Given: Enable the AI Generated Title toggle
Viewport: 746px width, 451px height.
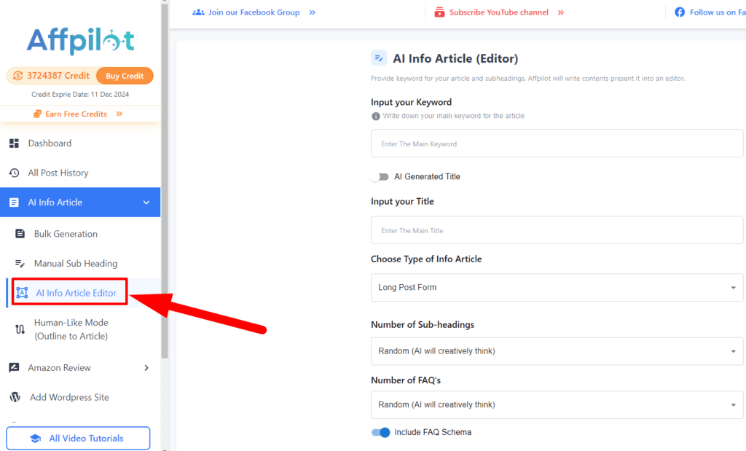Looking at the screenshot, I should click(x=380, y=177).
